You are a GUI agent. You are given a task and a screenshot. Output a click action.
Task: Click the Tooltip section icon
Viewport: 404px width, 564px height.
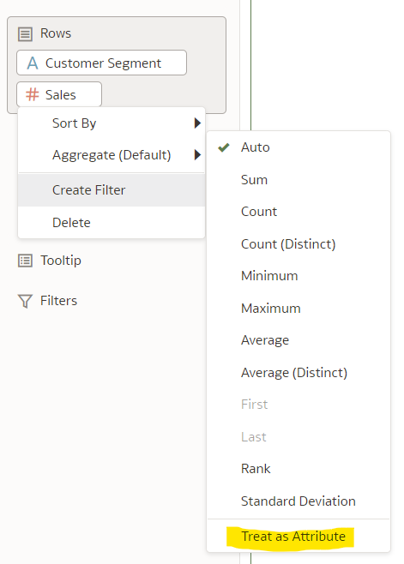pos(25,261)
